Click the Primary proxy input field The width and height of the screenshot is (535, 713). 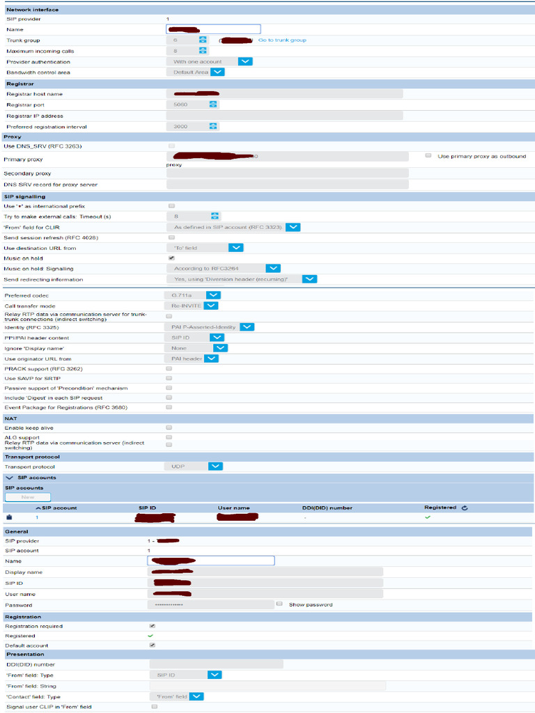[x=287, y=156]
